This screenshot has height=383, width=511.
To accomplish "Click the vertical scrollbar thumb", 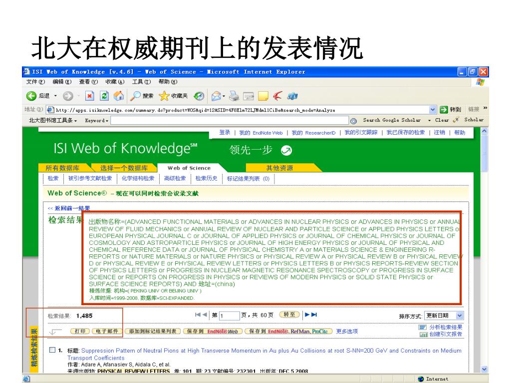I will (x=484, y=153).
